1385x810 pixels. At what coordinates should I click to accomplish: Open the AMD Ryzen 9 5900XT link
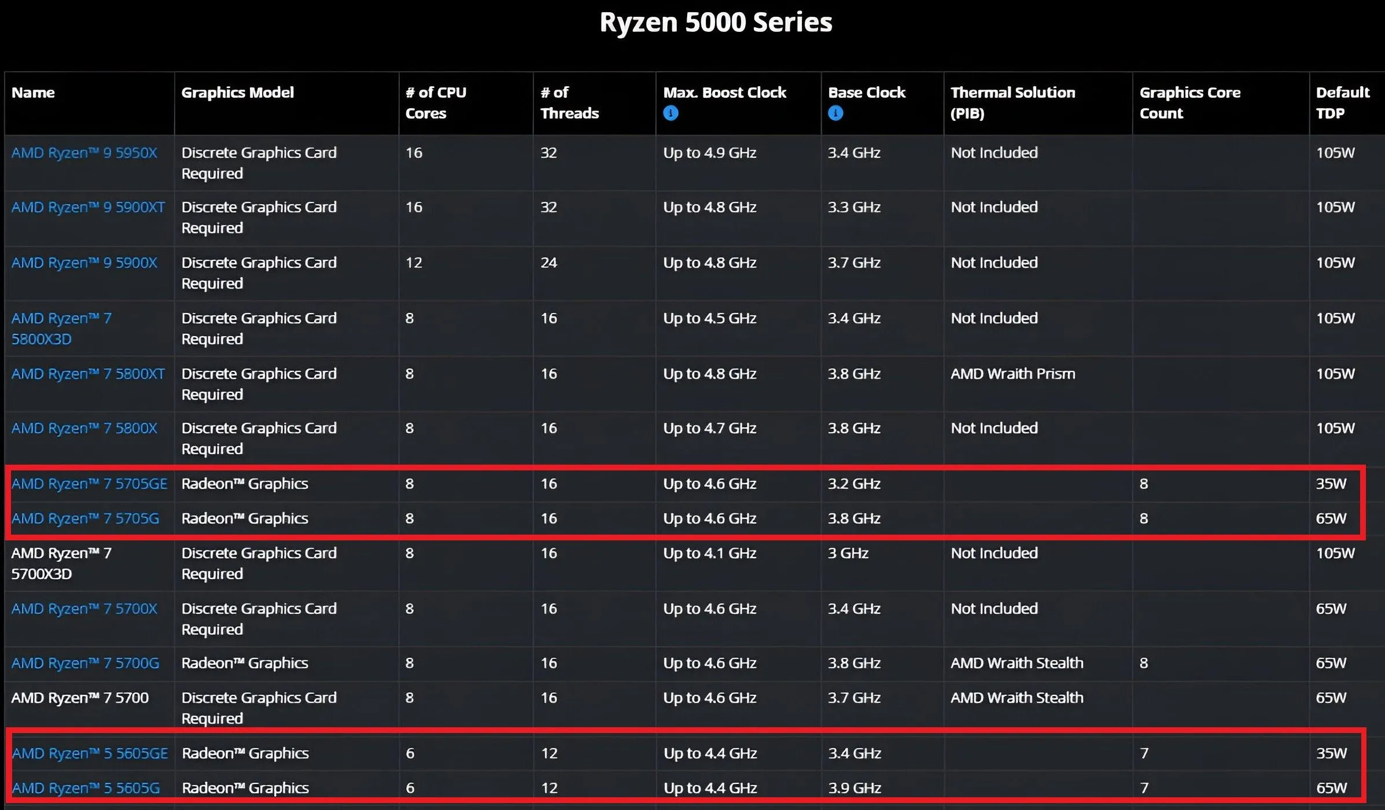[88, 207]
